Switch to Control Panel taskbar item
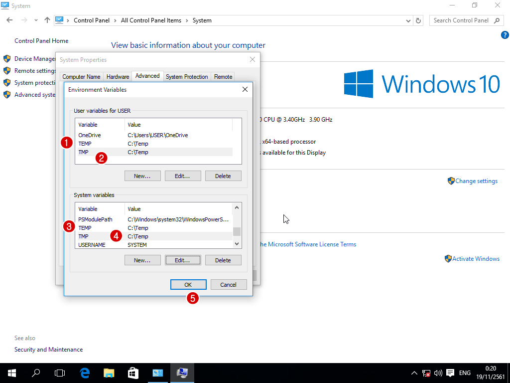 coord(158,373)
